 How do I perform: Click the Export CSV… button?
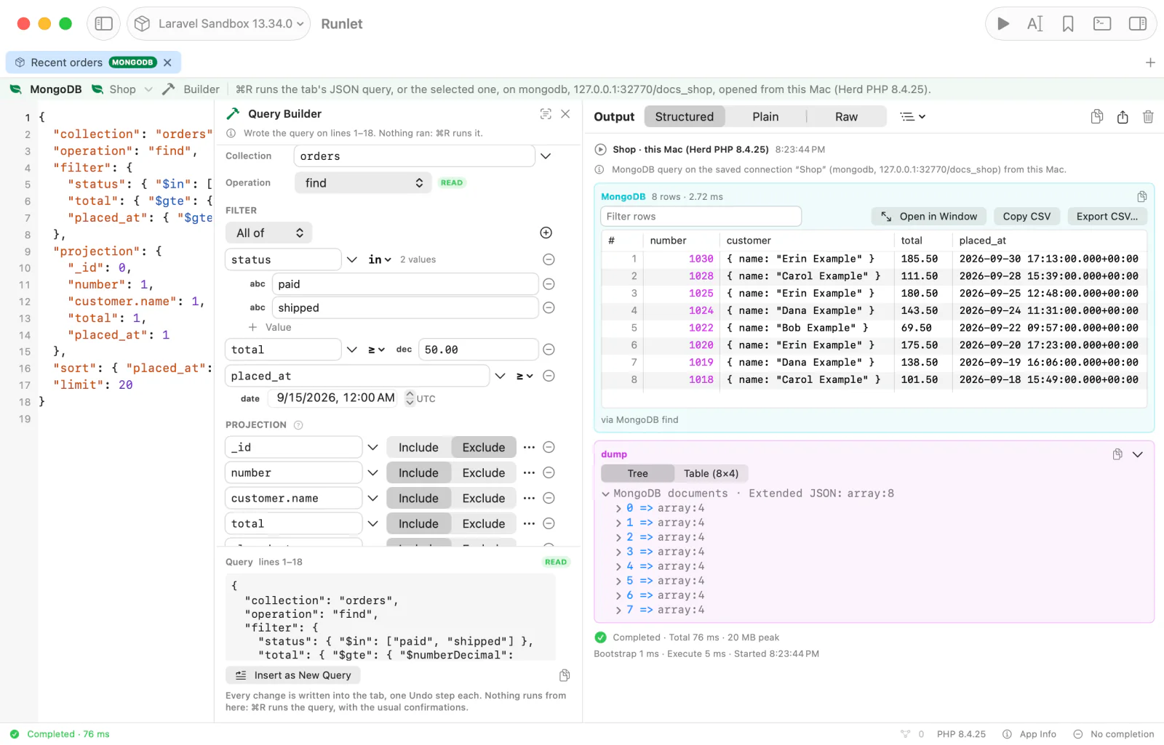point(1107,217)
